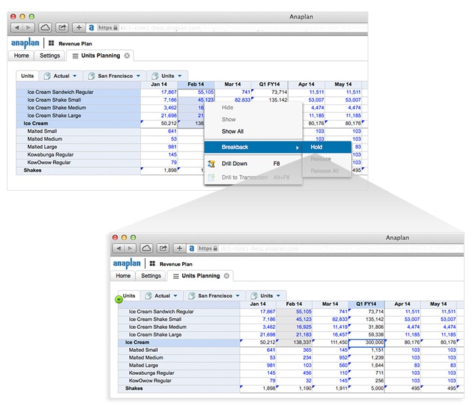Expand Breakback submenu arrow

[297, 148]
